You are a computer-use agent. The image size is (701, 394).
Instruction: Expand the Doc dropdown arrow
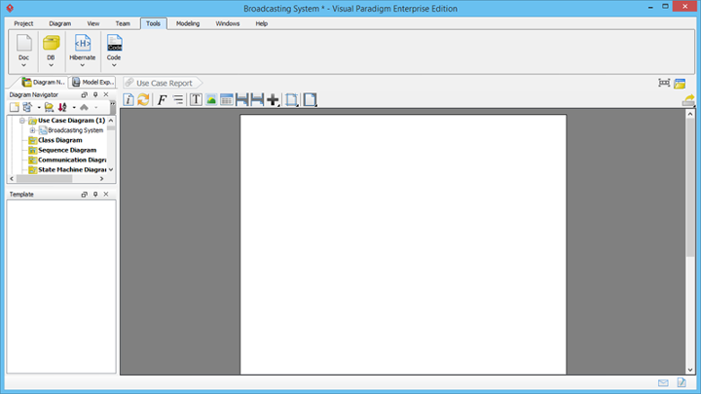coord(23,65)
